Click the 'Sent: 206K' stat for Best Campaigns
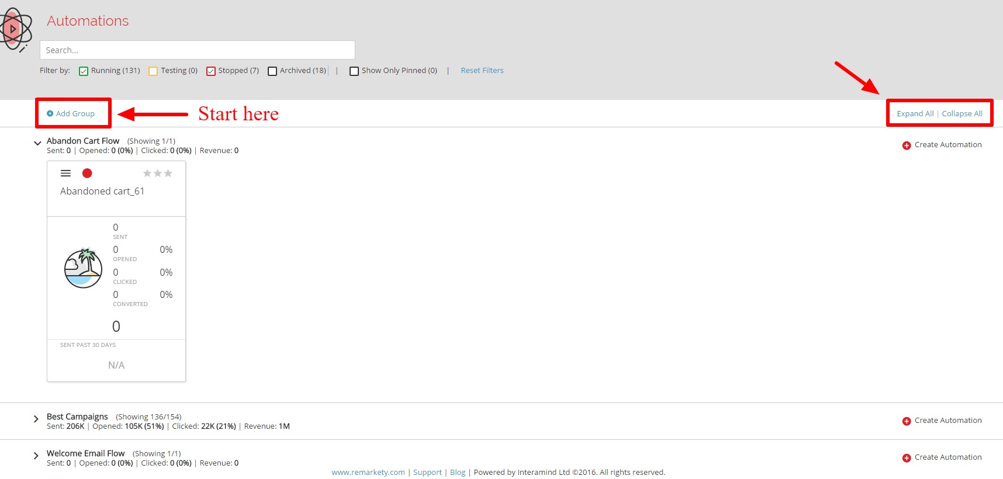The width and height of the screenshot is (1003, 479). (x=65, y=426)
